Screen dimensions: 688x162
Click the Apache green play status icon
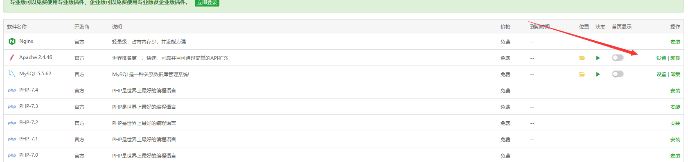[x=598, y=58]
